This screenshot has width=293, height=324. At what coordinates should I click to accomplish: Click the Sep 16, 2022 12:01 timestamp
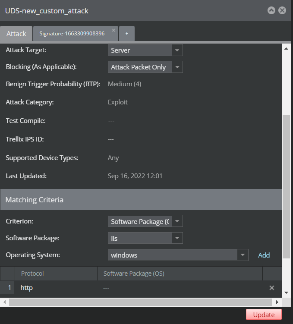tap(135, 176)
